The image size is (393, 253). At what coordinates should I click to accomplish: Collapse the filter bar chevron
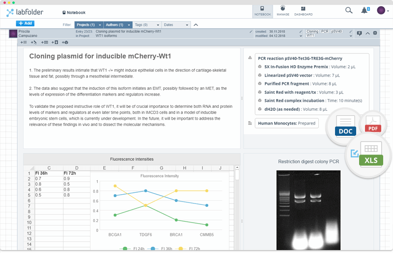coord(196,25)
